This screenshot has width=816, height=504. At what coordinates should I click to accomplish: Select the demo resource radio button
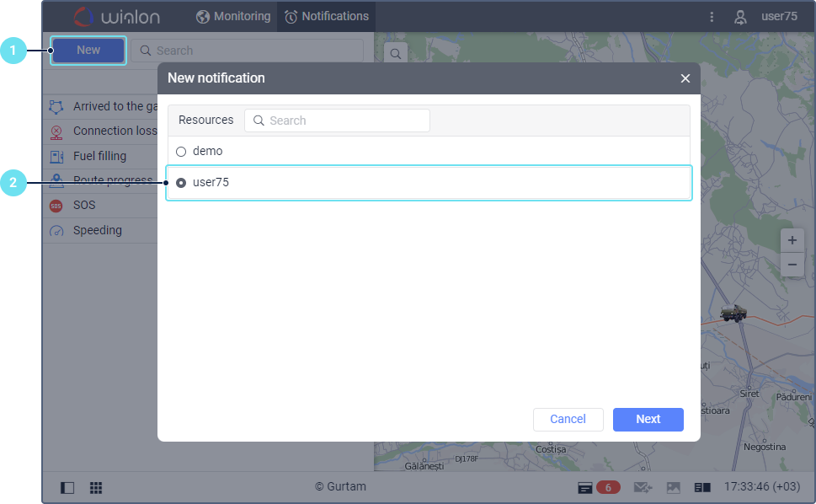click(180, 152)
